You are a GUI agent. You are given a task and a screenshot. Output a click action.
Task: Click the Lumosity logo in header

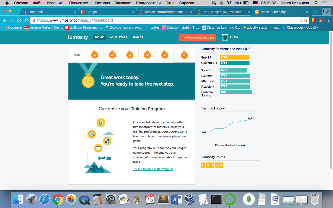pyautogui.click(x=78, y=37)
